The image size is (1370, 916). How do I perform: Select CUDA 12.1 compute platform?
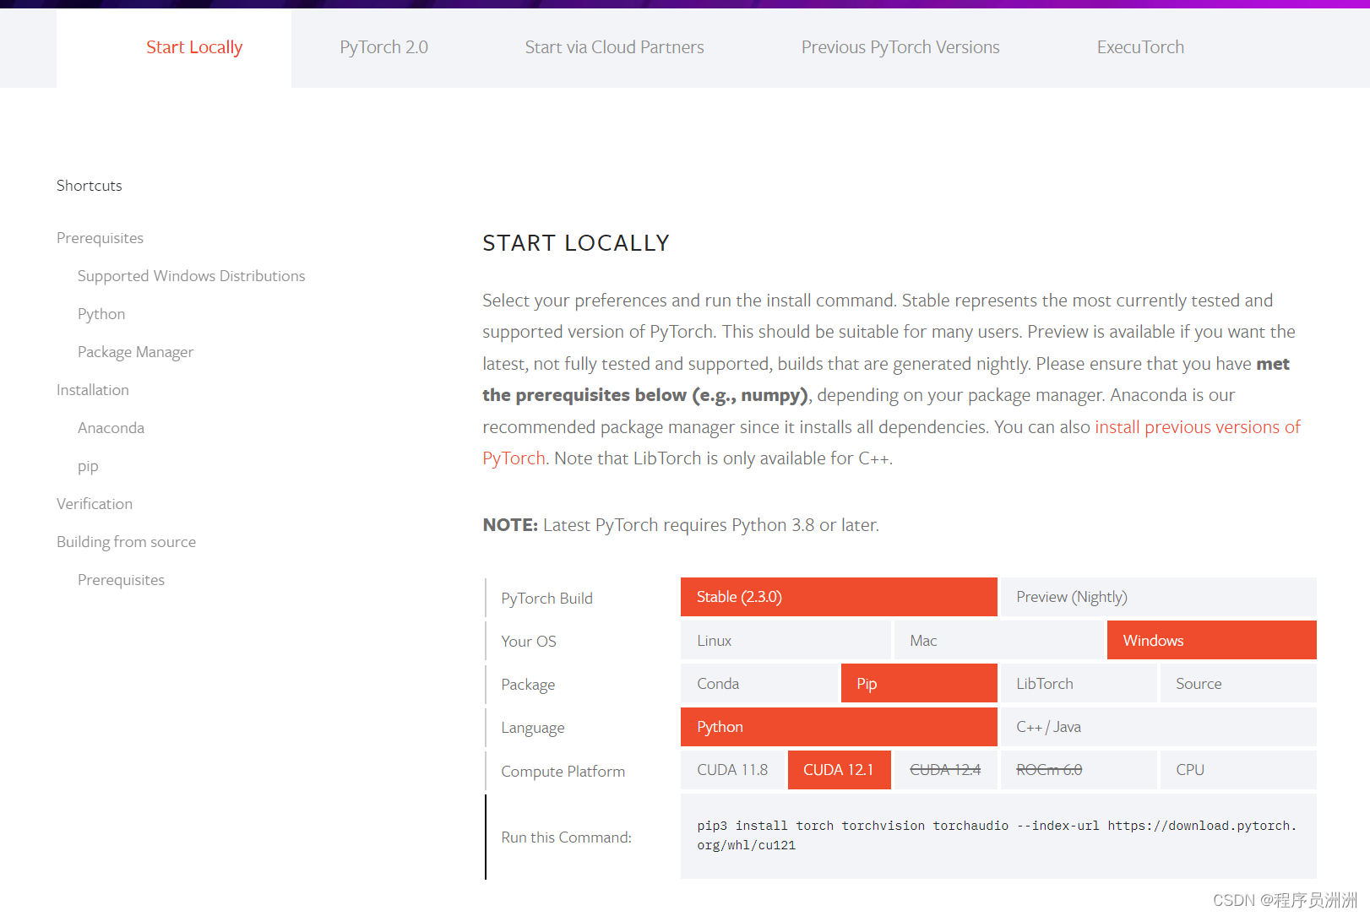pos(839,770)
